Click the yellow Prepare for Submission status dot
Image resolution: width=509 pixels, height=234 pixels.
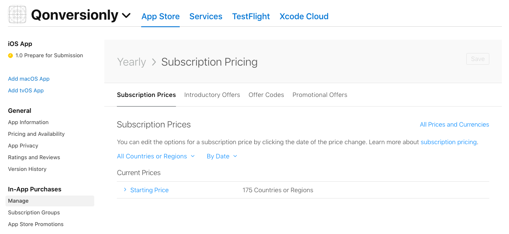point(10,56)
